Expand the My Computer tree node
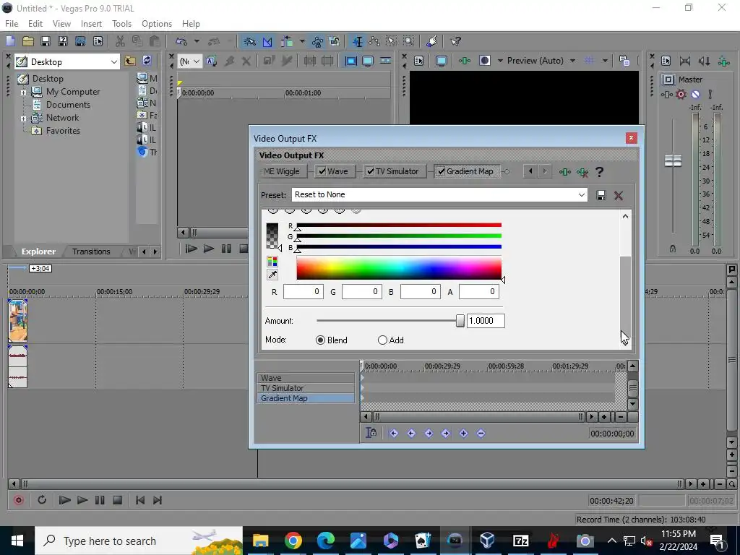Image resolution: width=740 pixels, height=555 pixels. (23, 92)
